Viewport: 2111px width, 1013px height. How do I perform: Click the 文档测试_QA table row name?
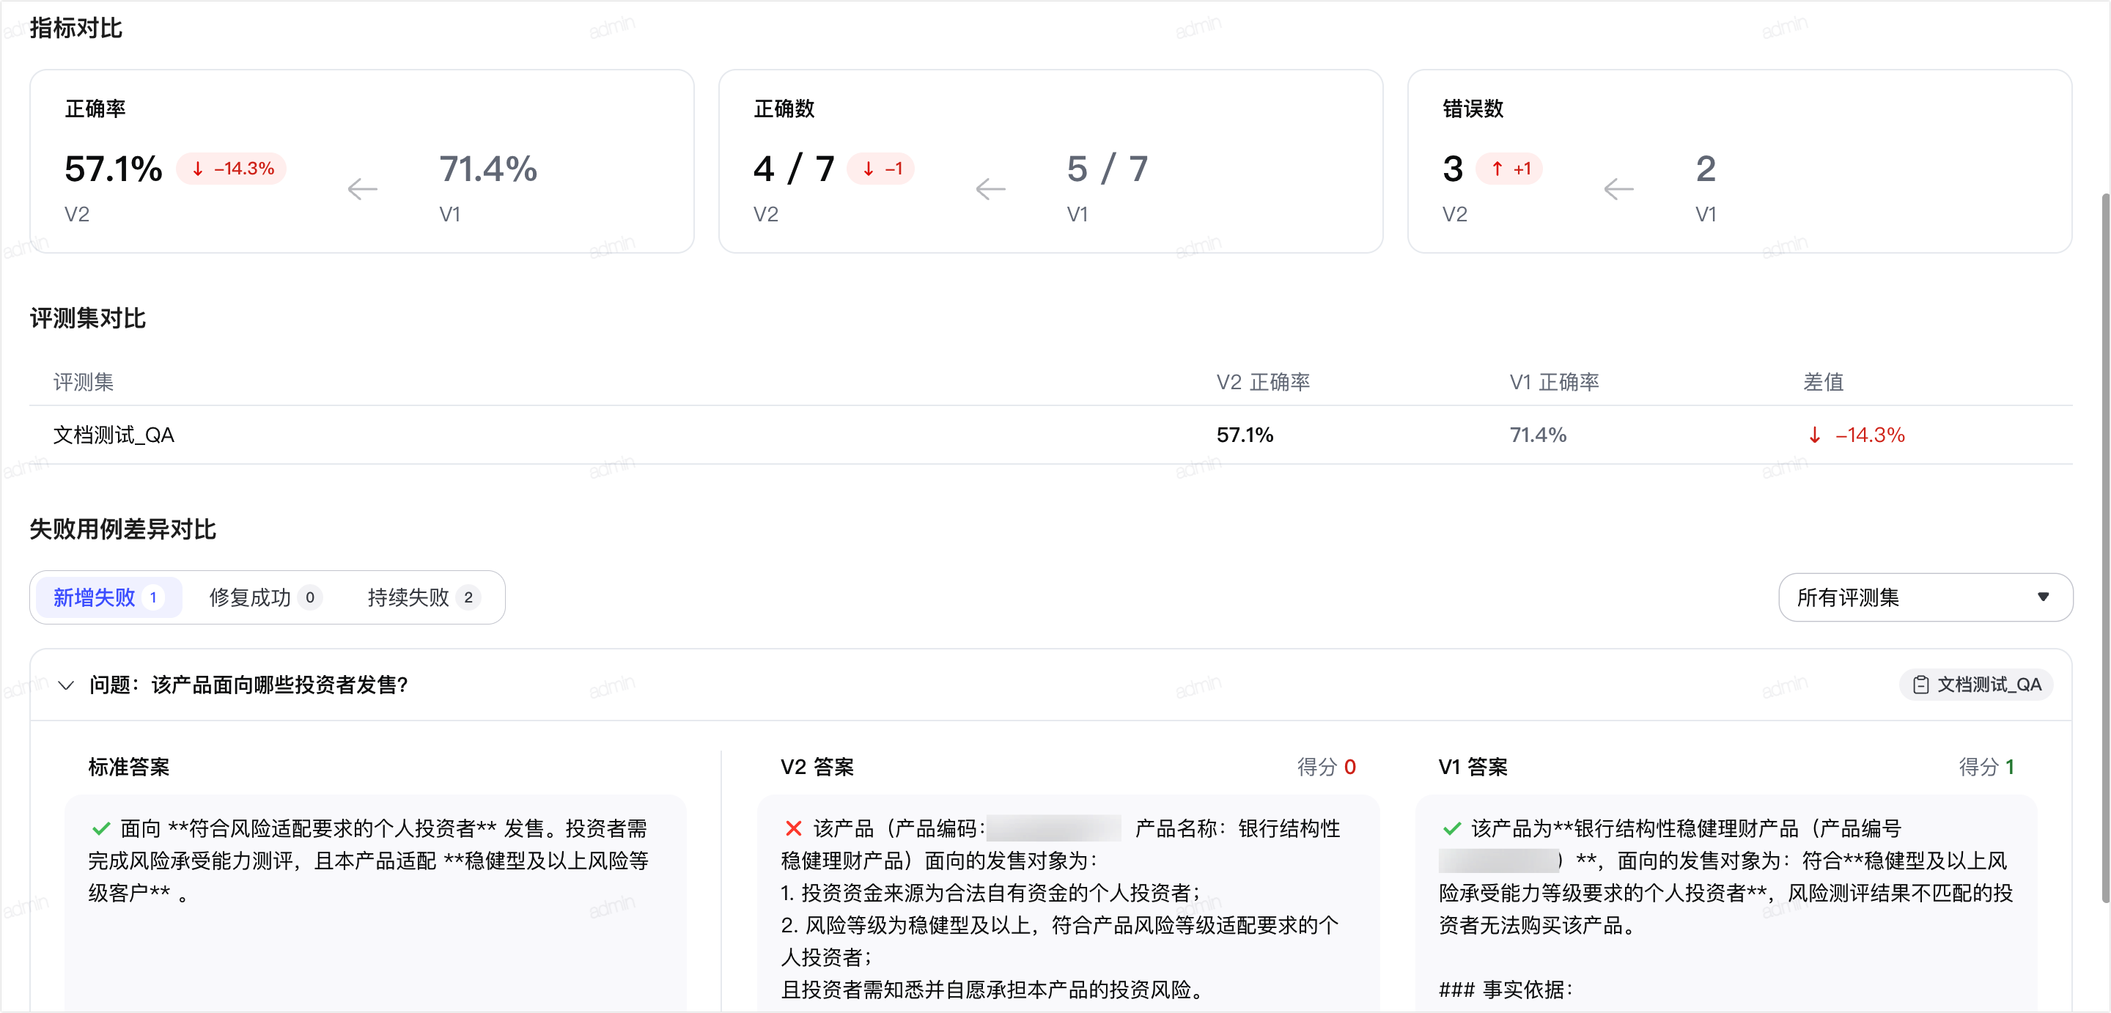[114, 435]
